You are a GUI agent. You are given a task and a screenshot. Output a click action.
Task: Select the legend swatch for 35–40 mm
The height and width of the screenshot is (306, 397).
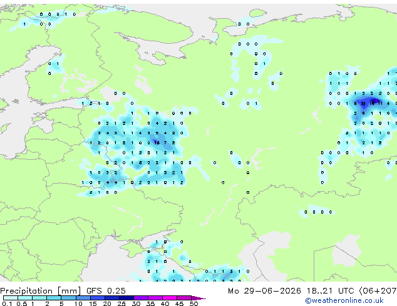[x=155, y=298]
